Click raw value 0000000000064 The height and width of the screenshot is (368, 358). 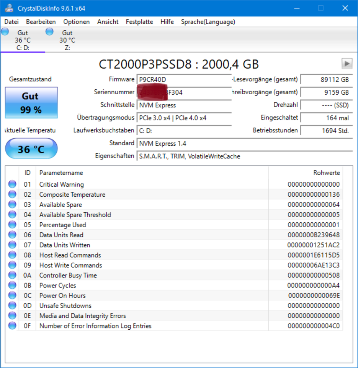click(x=314, y=205)
